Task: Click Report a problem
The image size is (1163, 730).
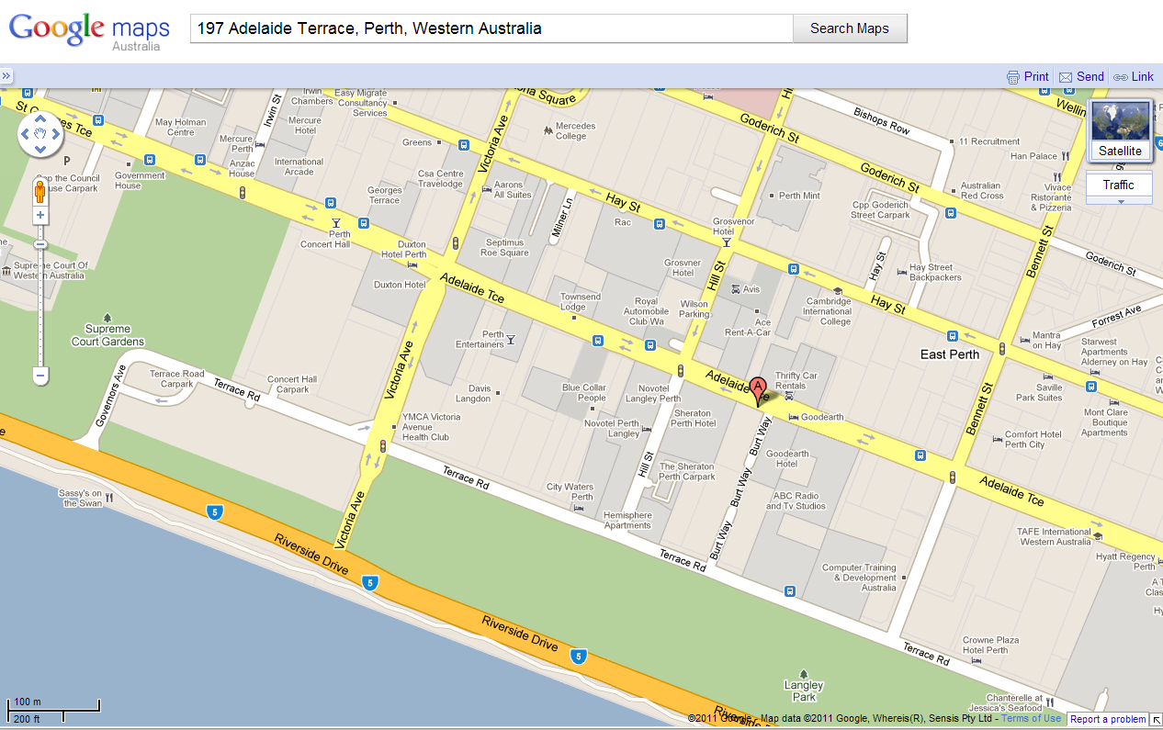Action: pyautogui.click(x=1108, y=719)
